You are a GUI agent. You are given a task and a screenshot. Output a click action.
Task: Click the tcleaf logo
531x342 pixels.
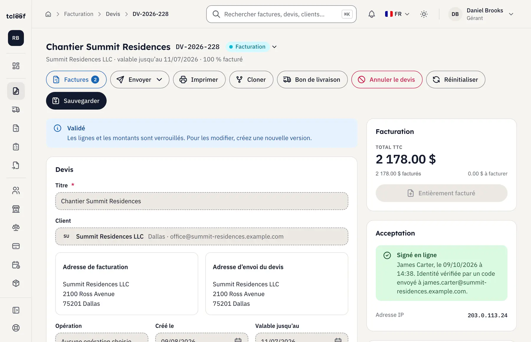pyautogui.click(x=16, y=16)
